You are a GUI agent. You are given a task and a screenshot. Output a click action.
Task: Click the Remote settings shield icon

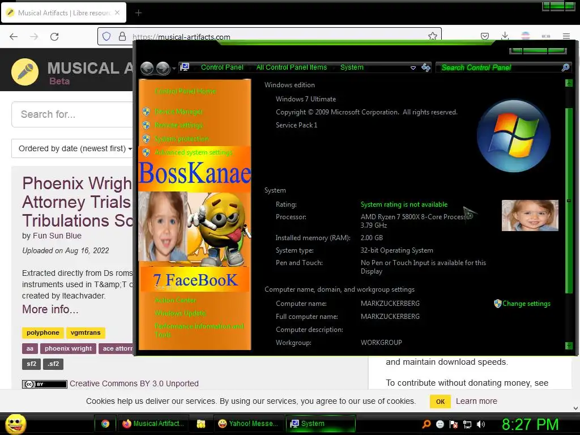[146, 125]
